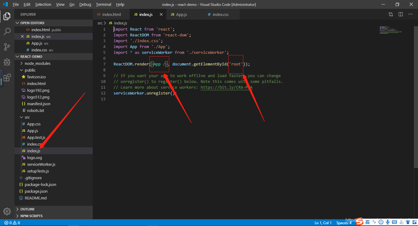Collapse the public folder
Image resolution: width=418 pixels, height=226 pixels.
54,70
